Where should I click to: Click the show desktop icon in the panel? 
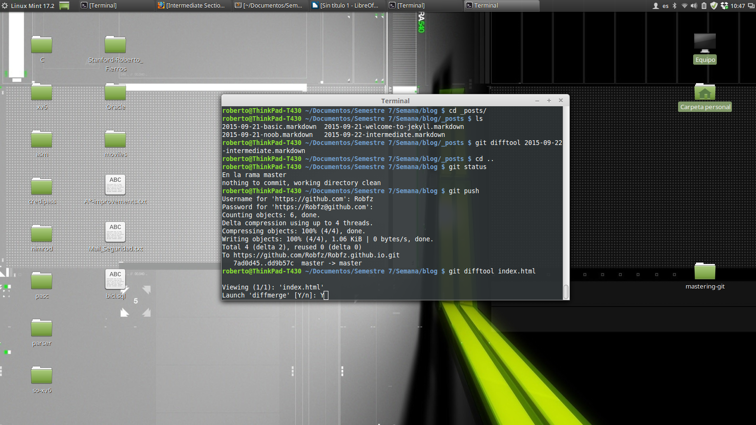pyautogui.click(x=64, y=6)
